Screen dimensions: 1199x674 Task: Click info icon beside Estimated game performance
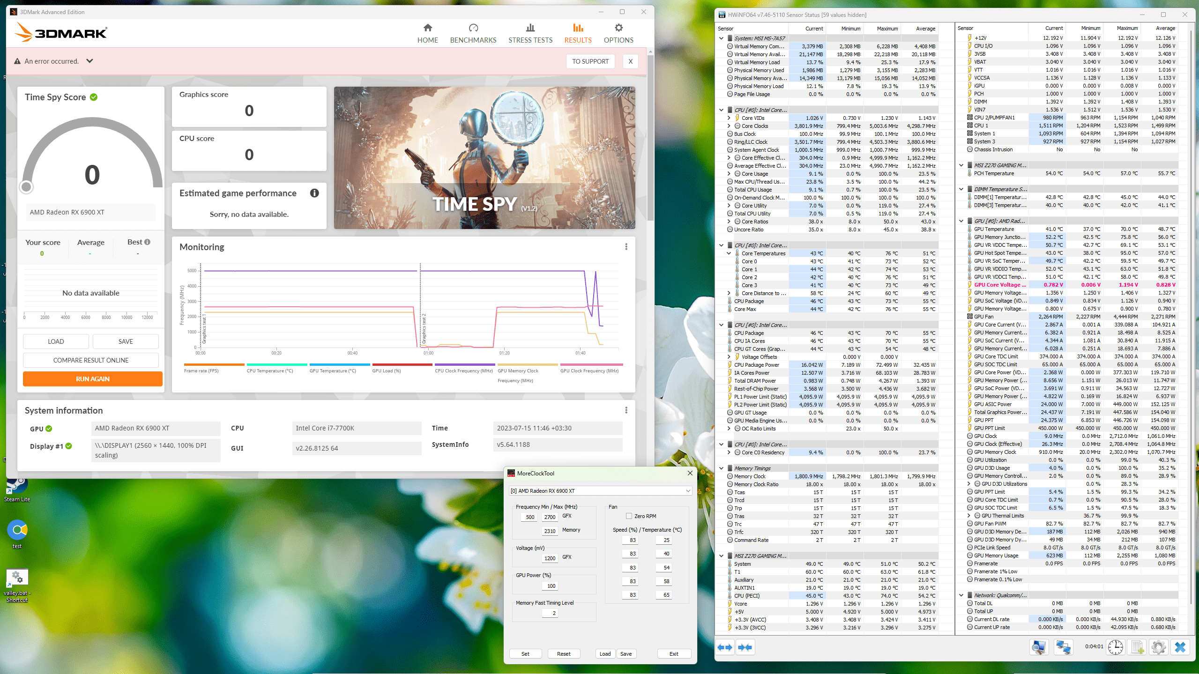pyautogui.click(x=314, y=193)
